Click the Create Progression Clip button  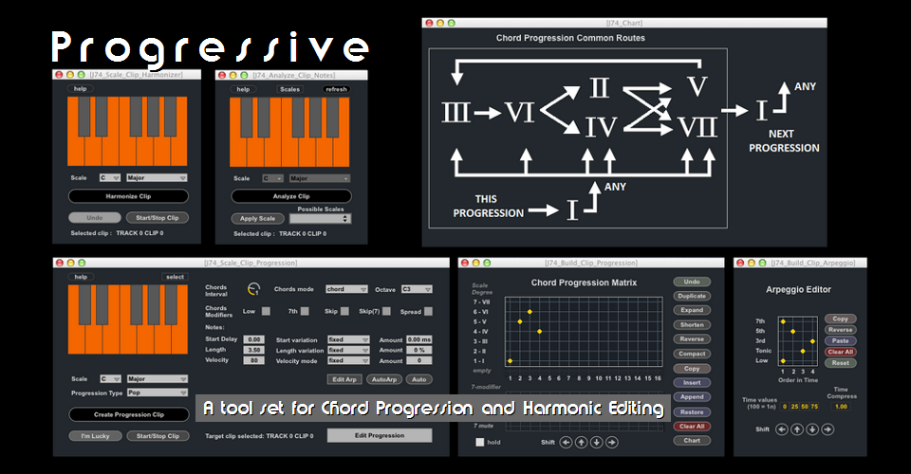[128, 414]
